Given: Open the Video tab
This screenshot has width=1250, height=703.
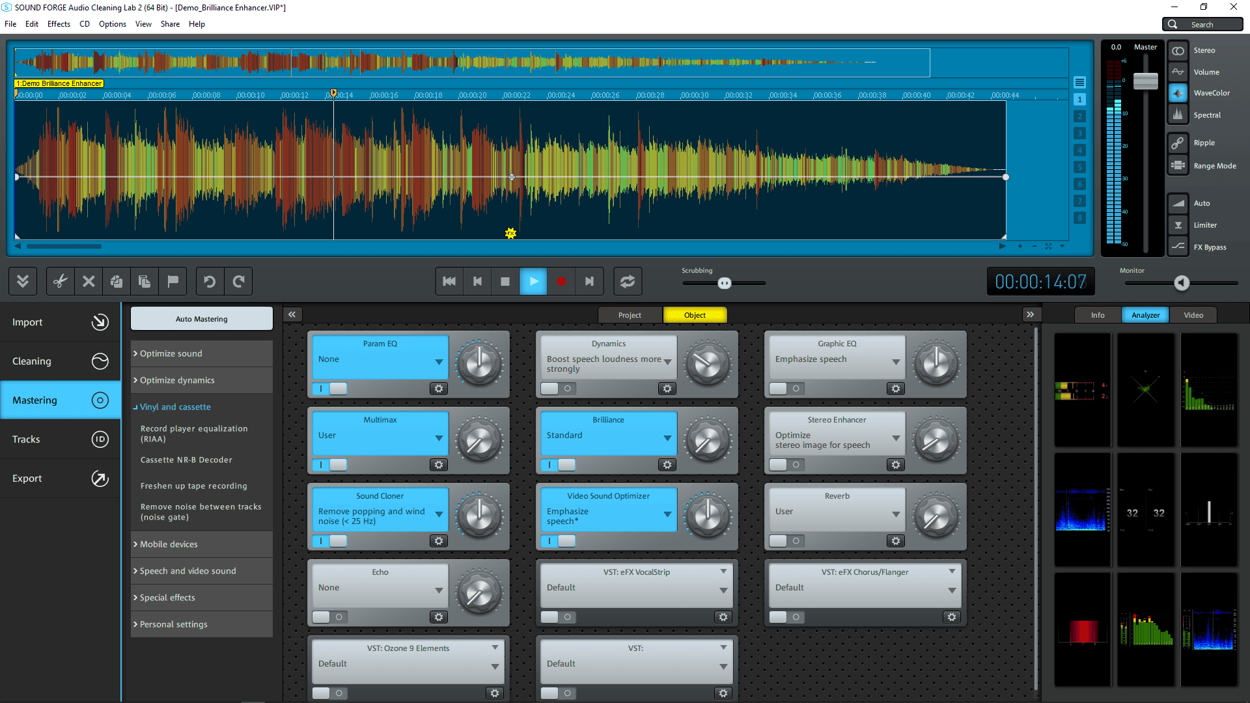Looking at the screenshot, I should tap(1193, 315).
